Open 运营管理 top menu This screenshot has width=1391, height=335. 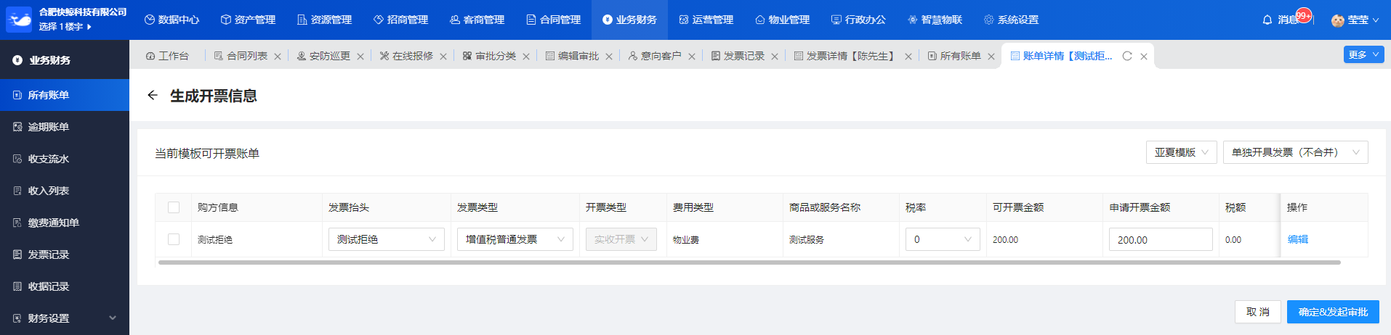coord(706,20)
